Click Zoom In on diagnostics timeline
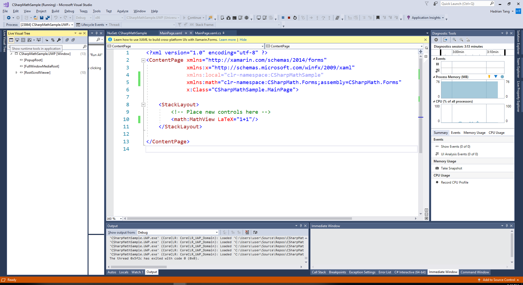523x285 pixels. click(x=454, y=40)
